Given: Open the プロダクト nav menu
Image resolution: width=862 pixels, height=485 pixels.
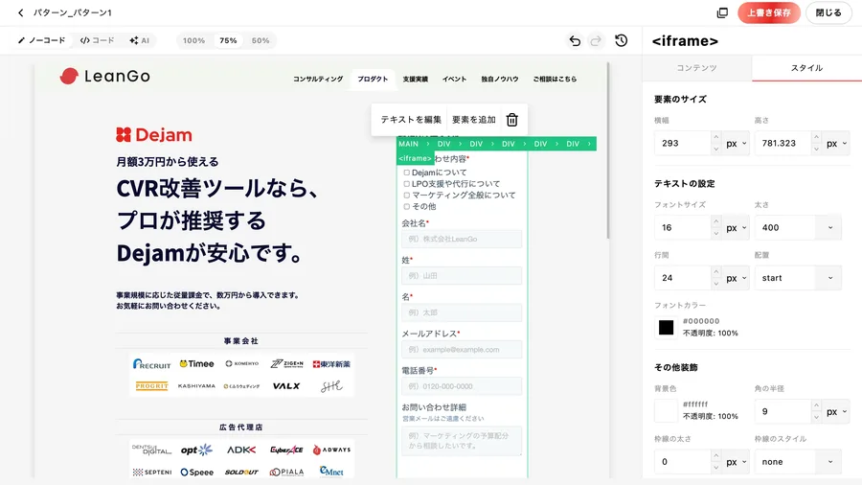Looking at the screenshot, I should coord(373,80).
